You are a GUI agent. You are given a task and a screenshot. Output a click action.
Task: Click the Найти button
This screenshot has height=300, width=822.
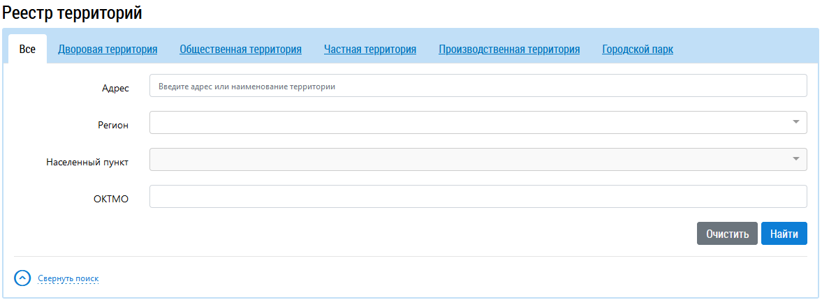coord(784,234)
